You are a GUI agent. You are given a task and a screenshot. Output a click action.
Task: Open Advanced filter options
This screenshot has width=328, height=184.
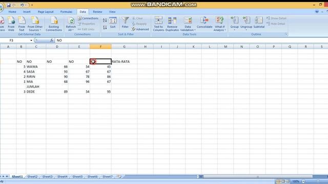140,29
